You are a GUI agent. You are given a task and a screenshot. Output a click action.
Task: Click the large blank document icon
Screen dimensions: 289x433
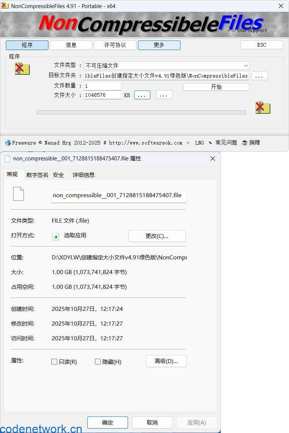(18, 194)
